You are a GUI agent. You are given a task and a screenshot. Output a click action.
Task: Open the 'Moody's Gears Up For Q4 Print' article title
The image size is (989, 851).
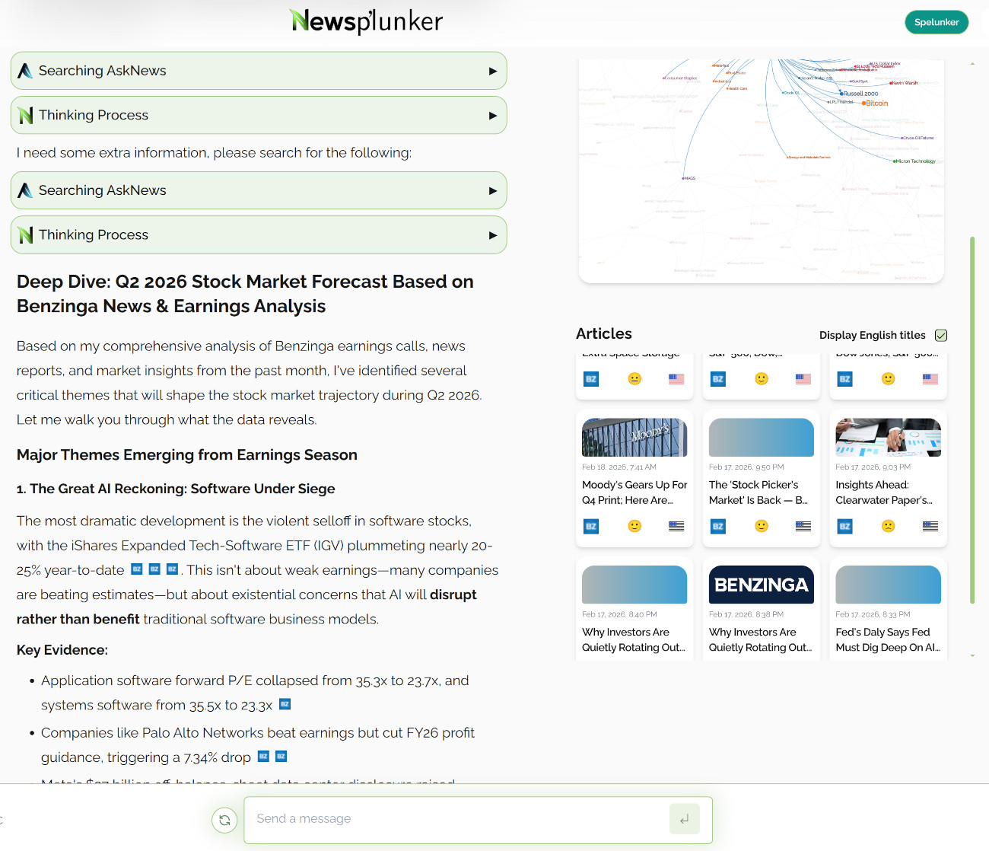click(634, 492)
